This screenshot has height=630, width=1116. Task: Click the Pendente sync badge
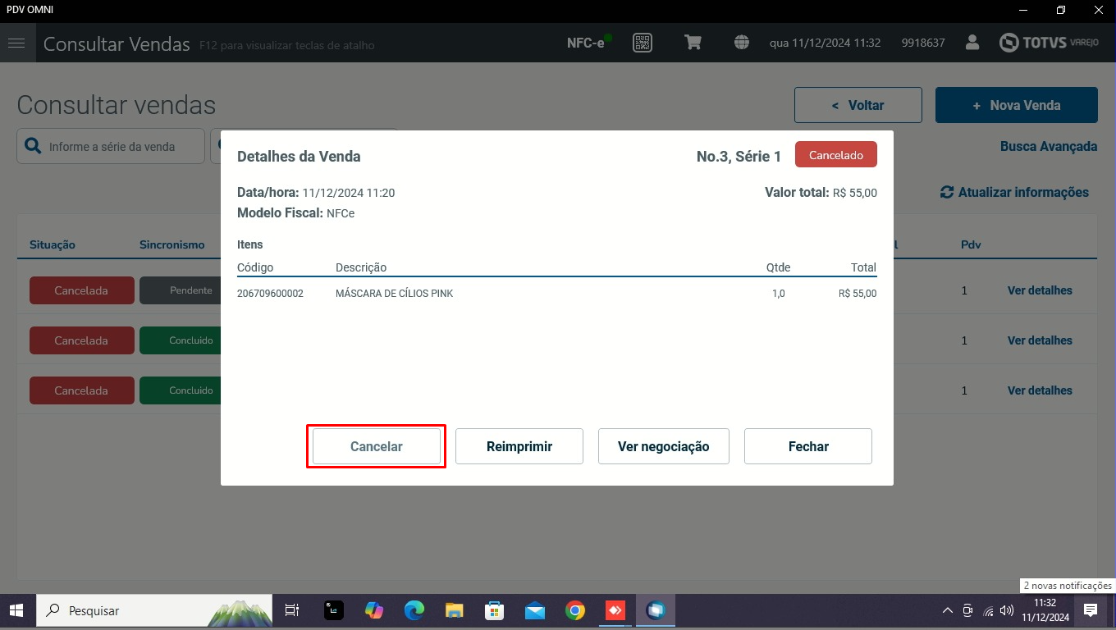click(181, 290)
